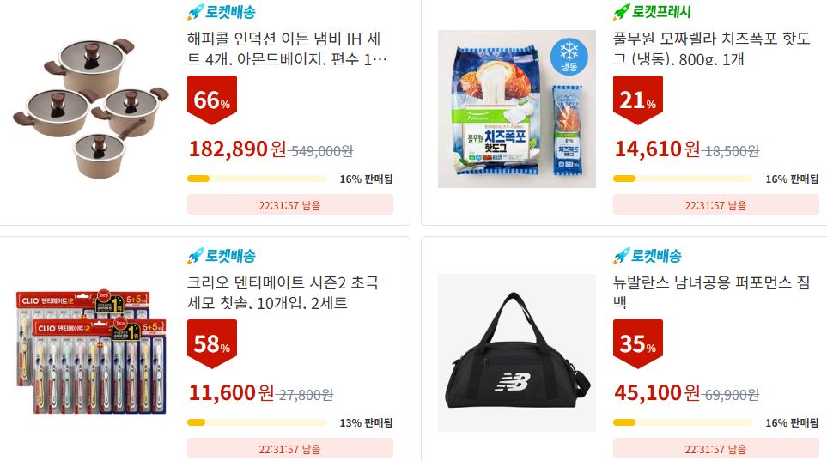
Task: Click the countdown timer under cheese hotdog
Action: [x=715, y=204]
